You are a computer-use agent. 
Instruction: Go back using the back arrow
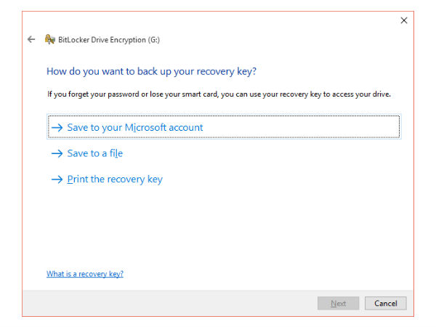(x=31, y=39)
